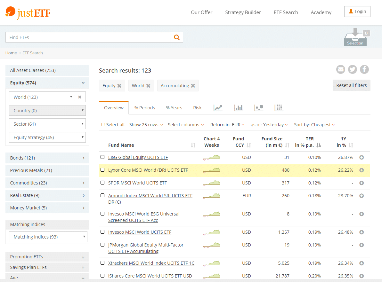
Task: Remove the World filter tag
Action: click(148, 86)
